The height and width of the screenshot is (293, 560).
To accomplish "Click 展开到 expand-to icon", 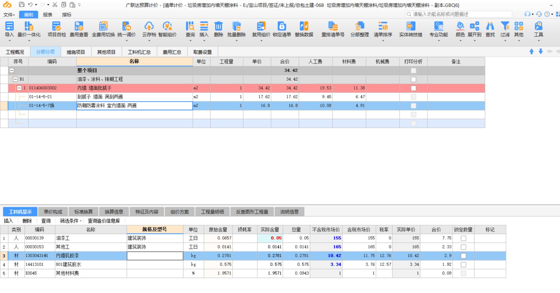I will pos(474,26).
